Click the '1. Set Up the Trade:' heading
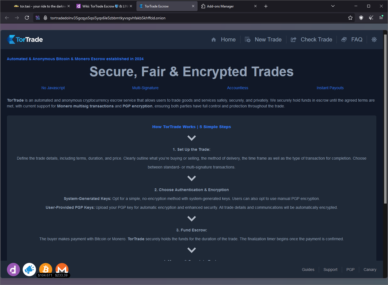The height and width of the screenshot is (285, 388). 192,149
